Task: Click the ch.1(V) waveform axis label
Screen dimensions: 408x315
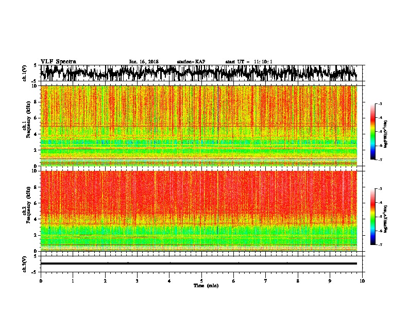Action: [25, 73]
